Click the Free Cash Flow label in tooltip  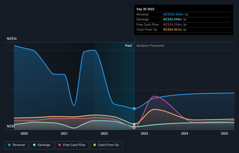click(x=148, y=25)
